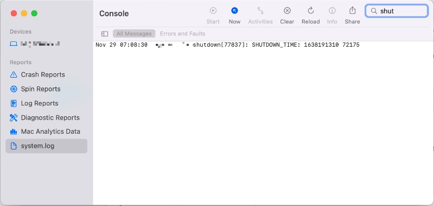This screenshot has width=434, height=206.
Task: Click the search field containing "shut"
Action: point(397,11)
